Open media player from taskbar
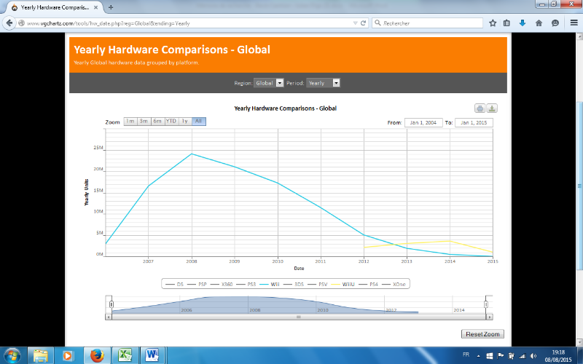583x364 pixels. click(67, 356)
